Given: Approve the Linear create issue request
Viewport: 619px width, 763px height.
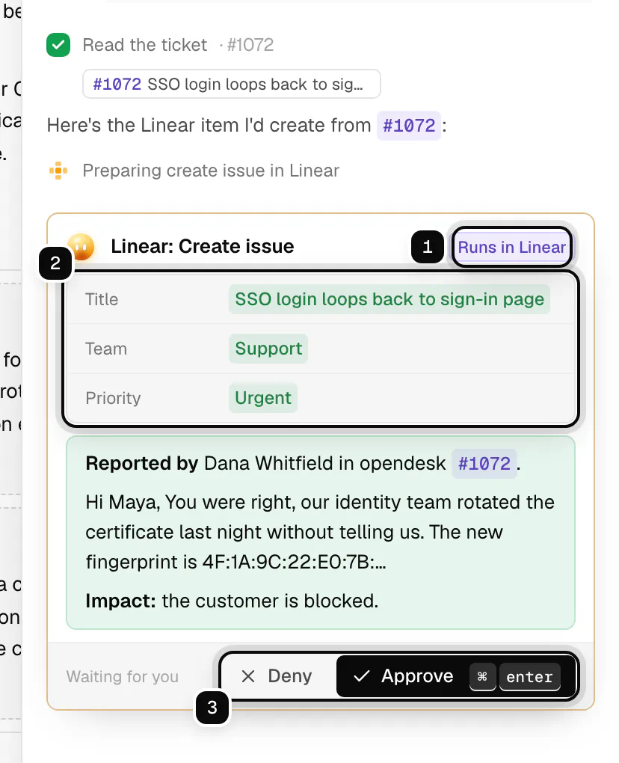Looking at the screenshot, I should tap(455, 676).
